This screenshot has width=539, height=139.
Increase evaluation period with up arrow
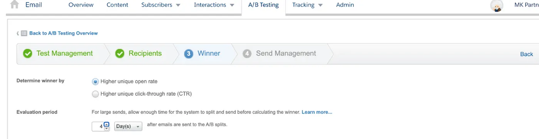(107, 124)
